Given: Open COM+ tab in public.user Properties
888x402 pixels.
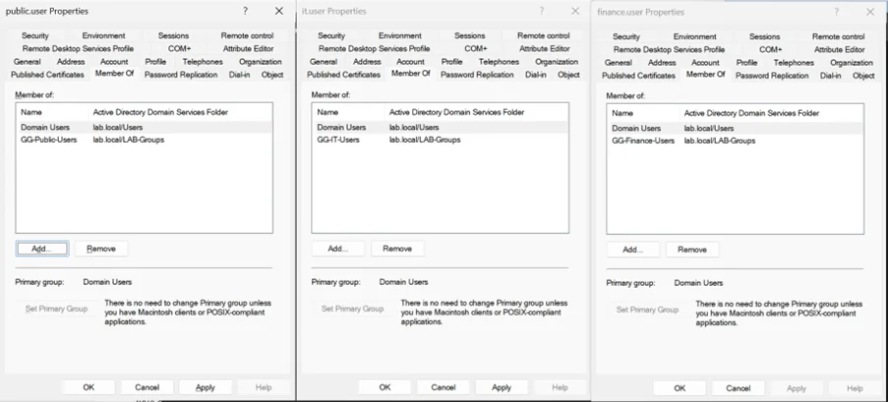Looking at the screenshot, I should click(180, 49).
